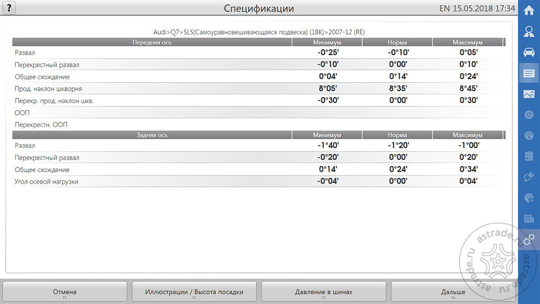
Task: Select the Перекрестн. ООП row label
Action: (41, 125)
